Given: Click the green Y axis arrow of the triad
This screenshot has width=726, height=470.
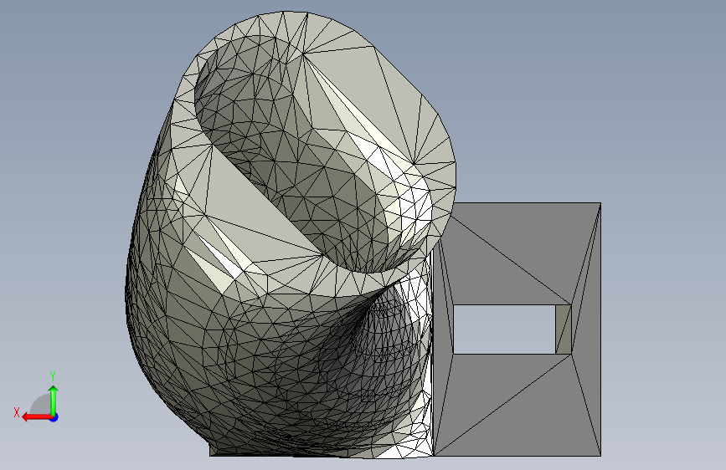Looking at the screenshot, I should pyautogui.click(x=54, y=401).
